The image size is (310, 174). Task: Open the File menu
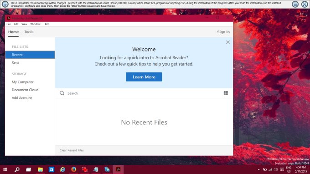click(9, 24)
